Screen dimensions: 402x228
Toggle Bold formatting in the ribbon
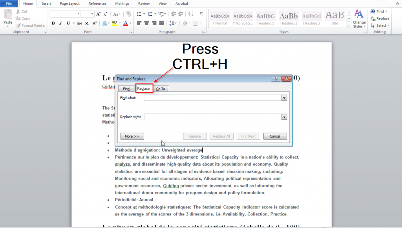[x=53, y=23]
